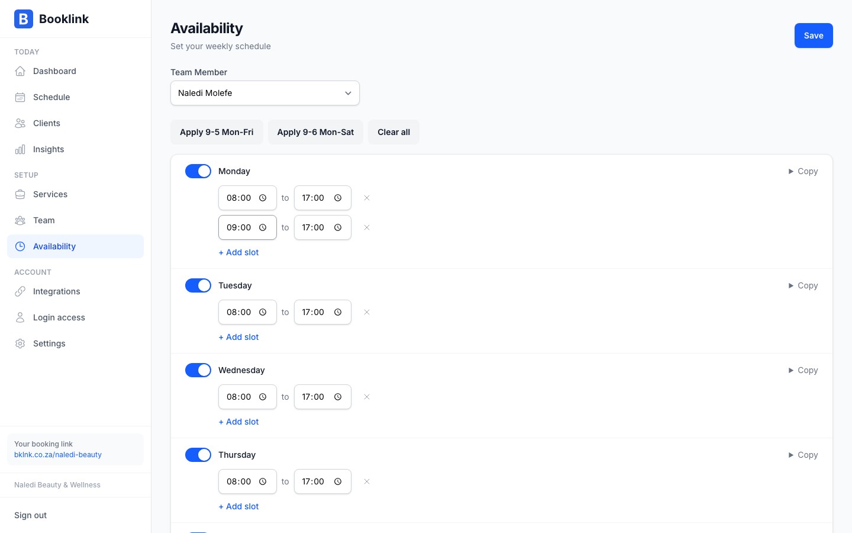
Task: Apply 9-6 Mon-Sat preset
Action: pos(315,132)
